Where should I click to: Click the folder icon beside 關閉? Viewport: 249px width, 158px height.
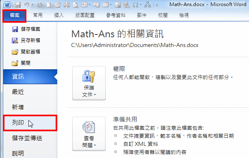pyautogui.click(x=15, y=63)
